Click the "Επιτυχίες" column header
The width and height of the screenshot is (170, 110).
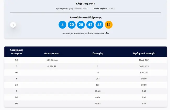[x=98, y=53]
